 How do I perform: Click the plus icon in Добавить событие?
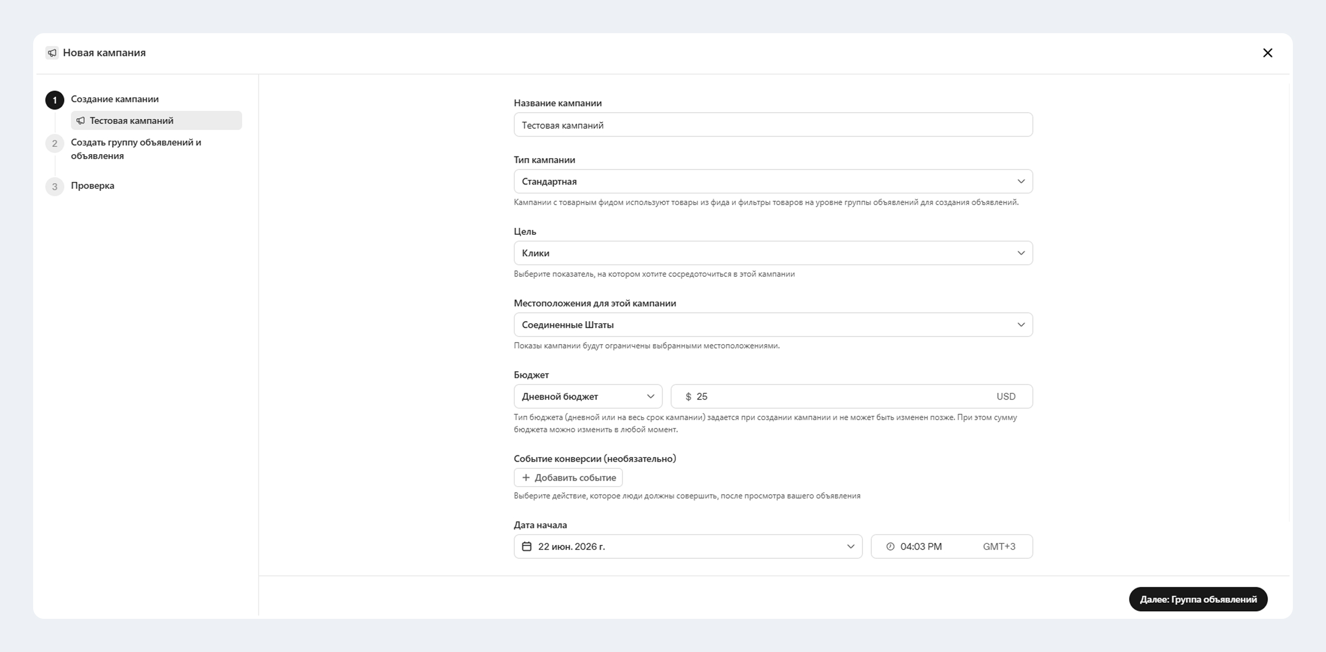(526, 477)
